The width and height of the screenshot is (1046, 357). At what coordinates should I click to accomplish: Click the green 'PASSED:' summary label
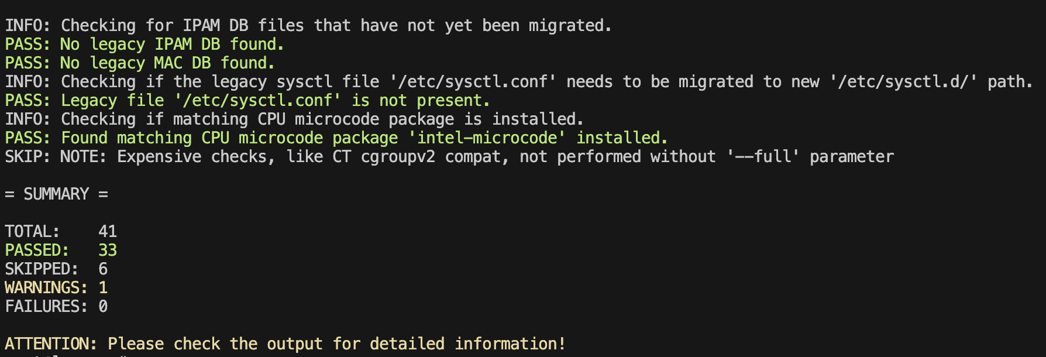tap(37, 250)
